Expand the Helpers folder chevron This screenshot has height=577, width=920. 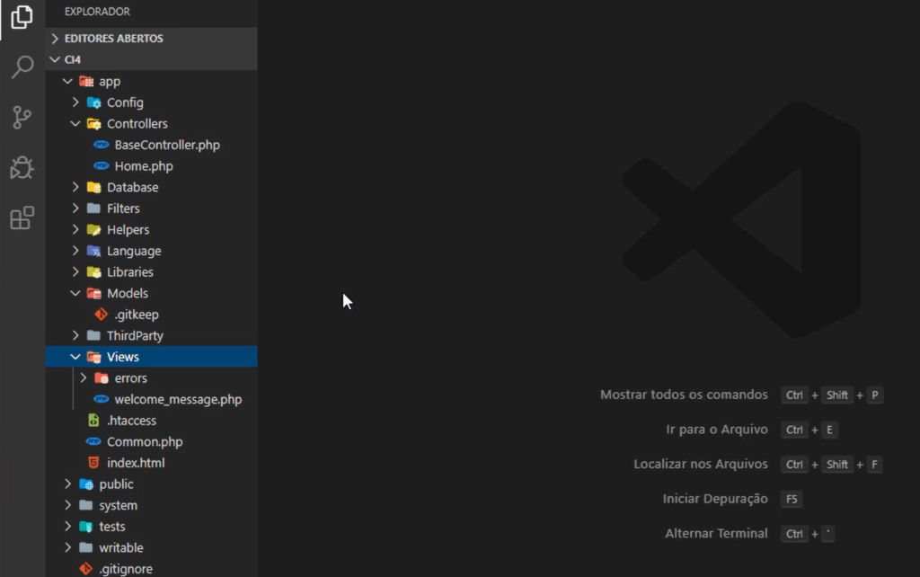click(x=75, y=229)
